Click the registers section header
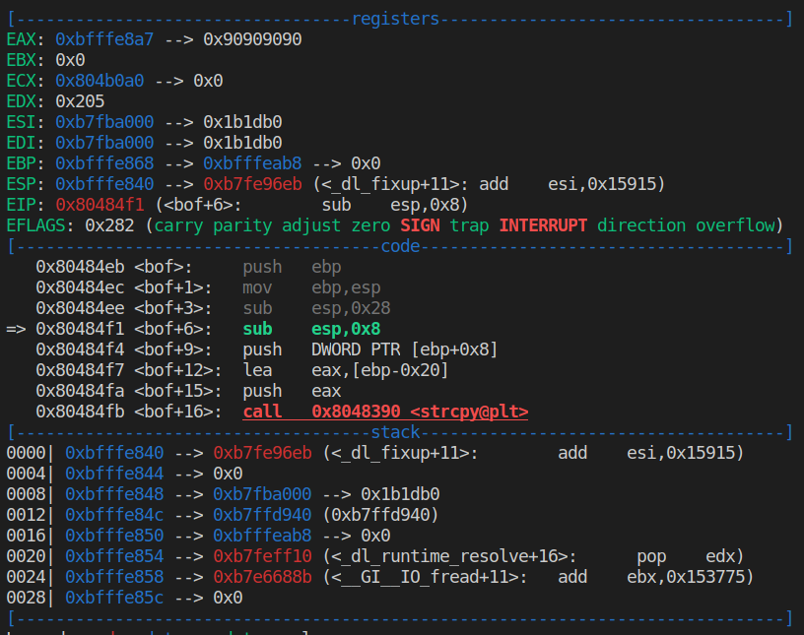Viewport: 804px width, 635px height. click(x=395, y=19)
